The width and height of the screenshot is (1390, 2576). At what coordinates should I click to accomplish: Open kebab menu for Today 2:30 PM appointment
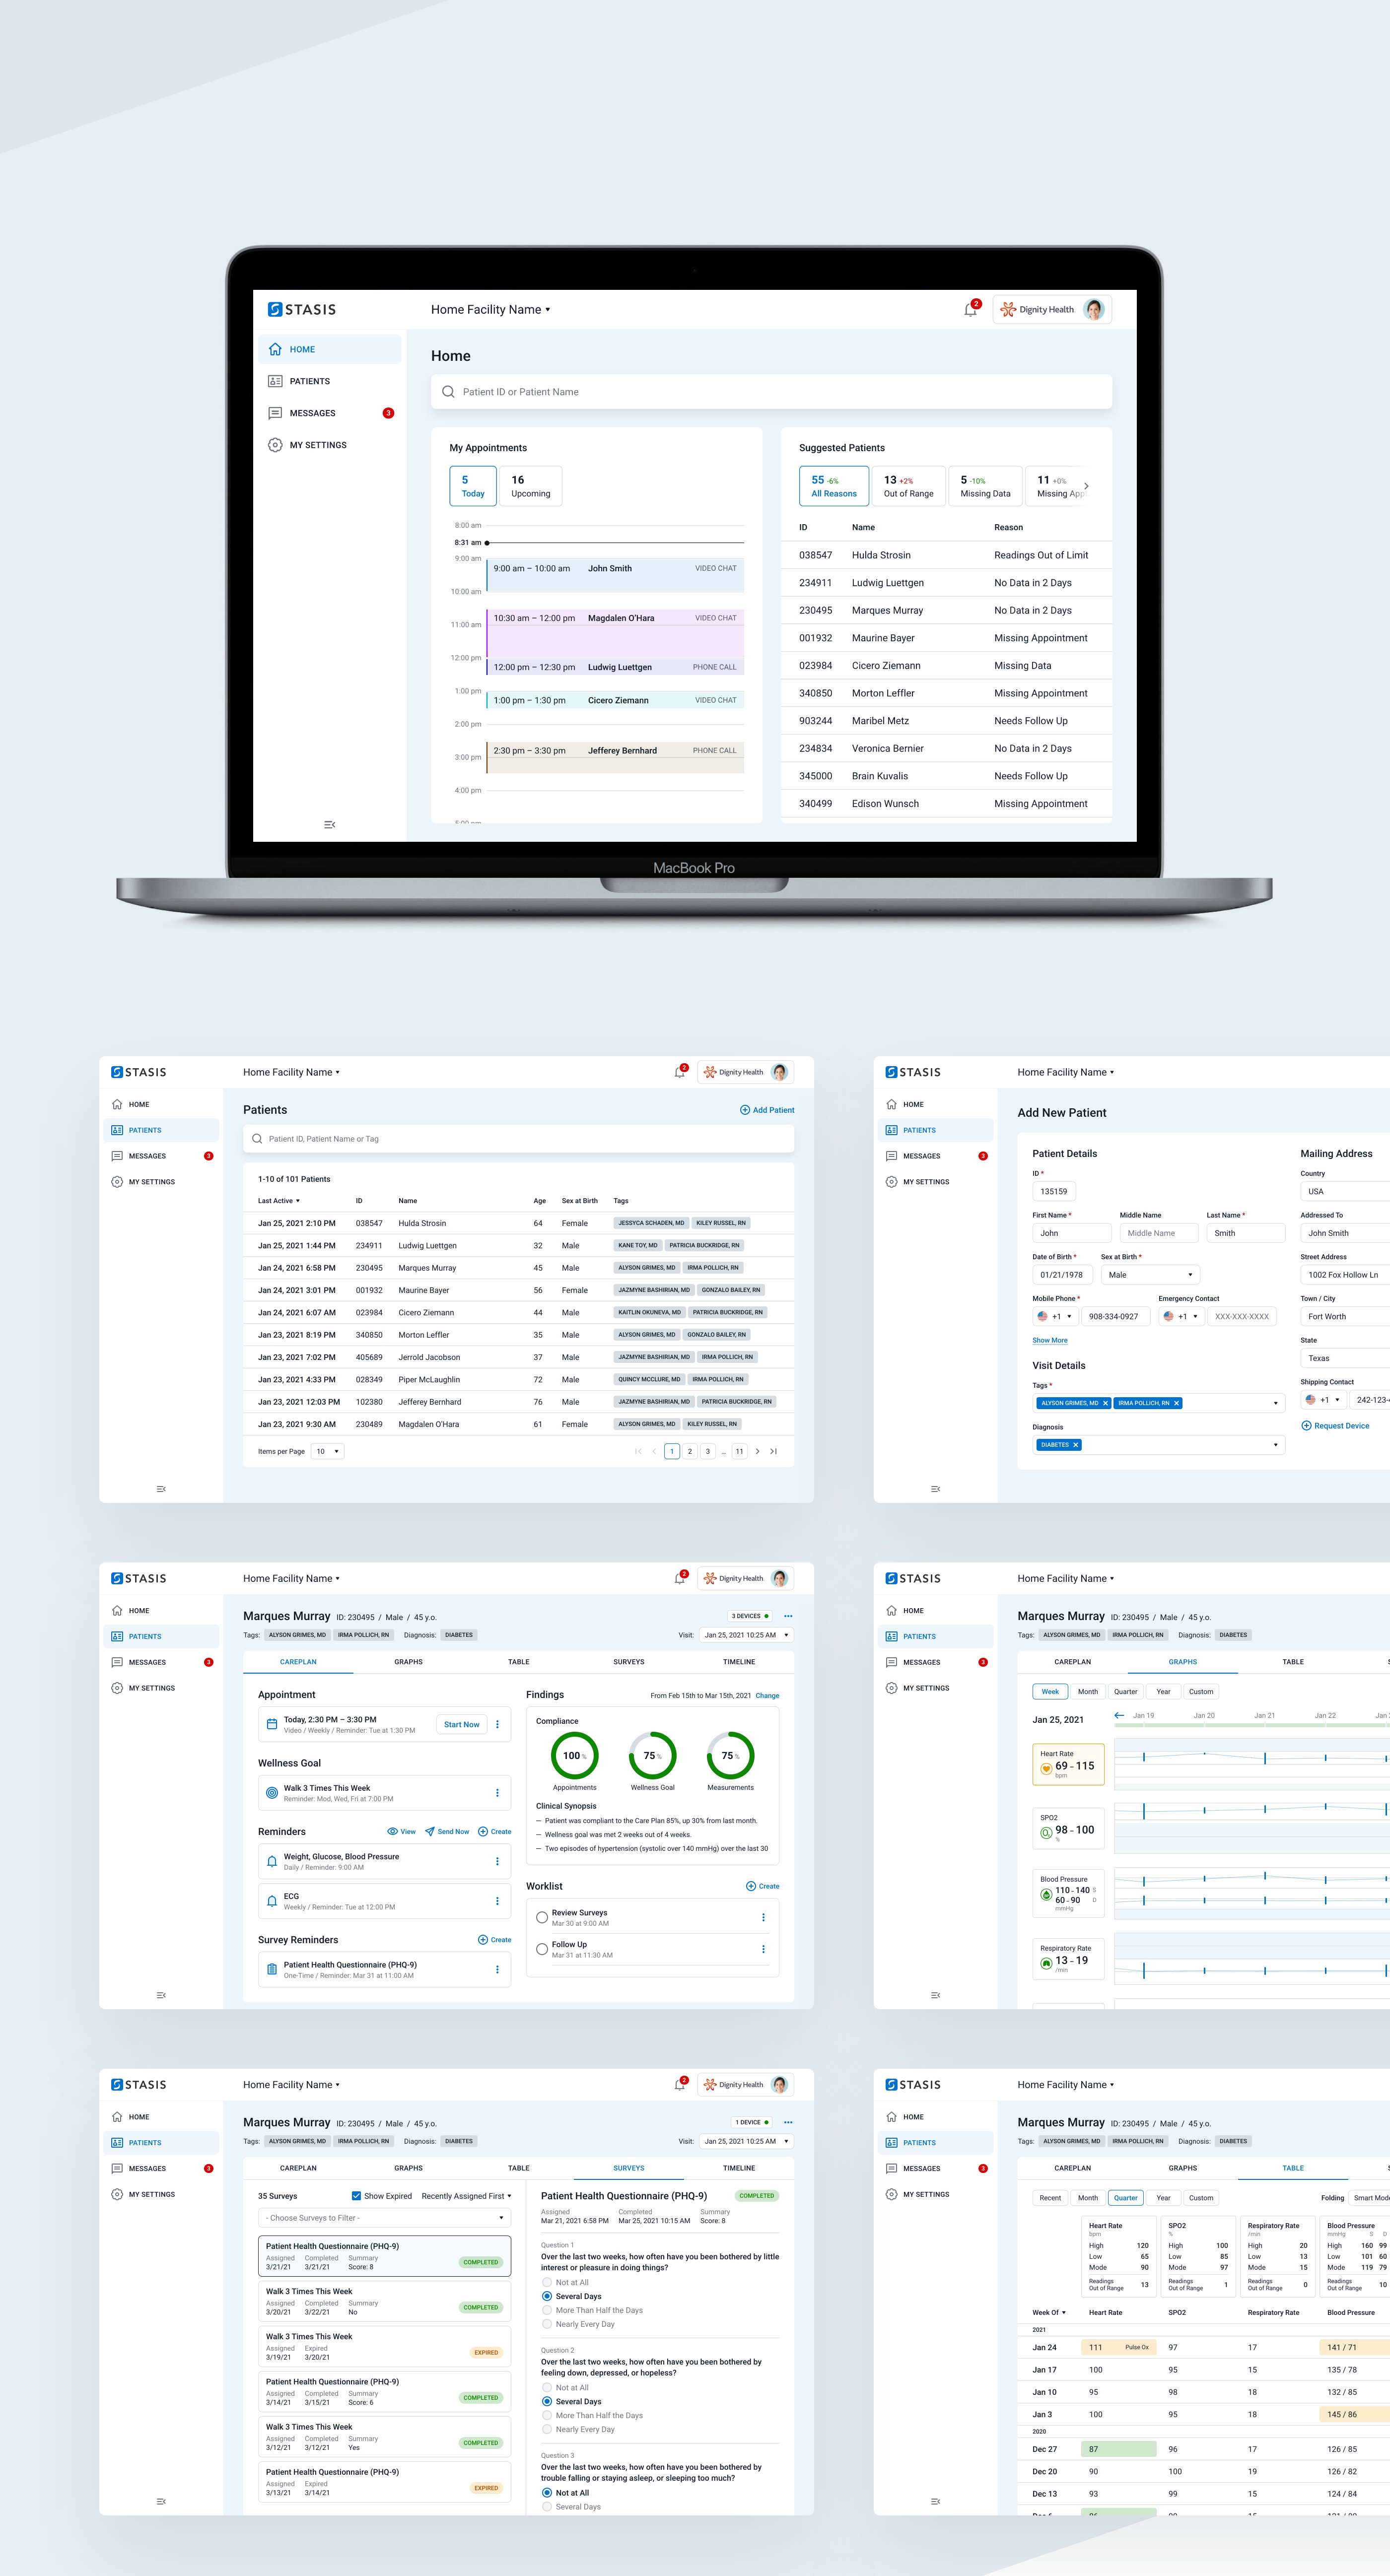[x=497, y=1724]
